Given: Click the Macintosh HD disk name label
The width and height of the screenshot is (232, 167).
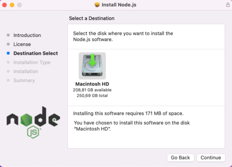Looking at the screenshot, I should pos(92,84).
